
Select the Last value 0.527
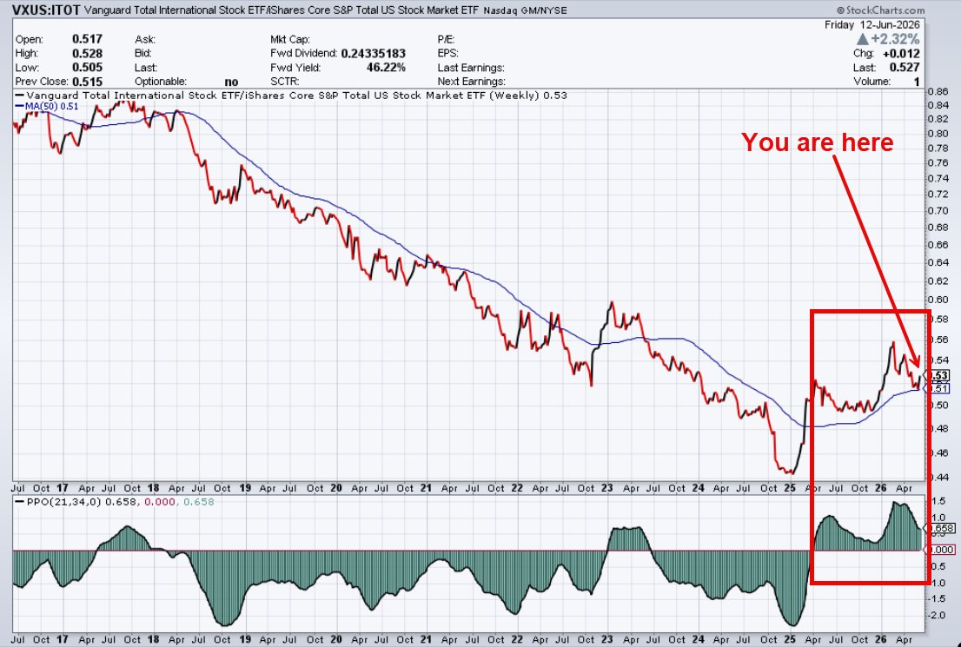905,68
